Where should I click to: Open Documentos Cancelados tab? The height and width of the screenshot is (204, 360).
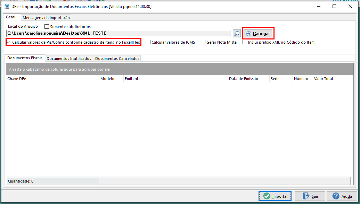(117, 59)
